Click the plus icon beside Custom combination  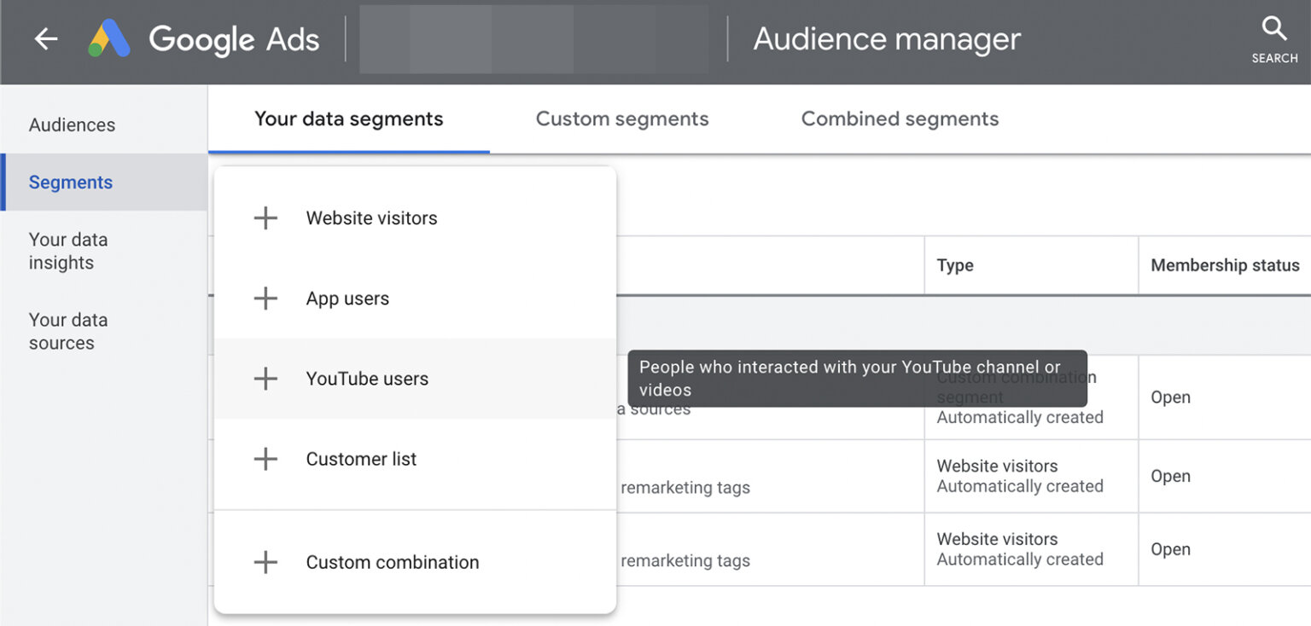click(265, 561)
